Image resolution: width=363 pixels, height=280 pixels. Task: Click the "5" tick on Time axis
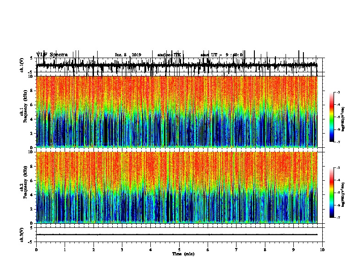(x=179, y=250)
